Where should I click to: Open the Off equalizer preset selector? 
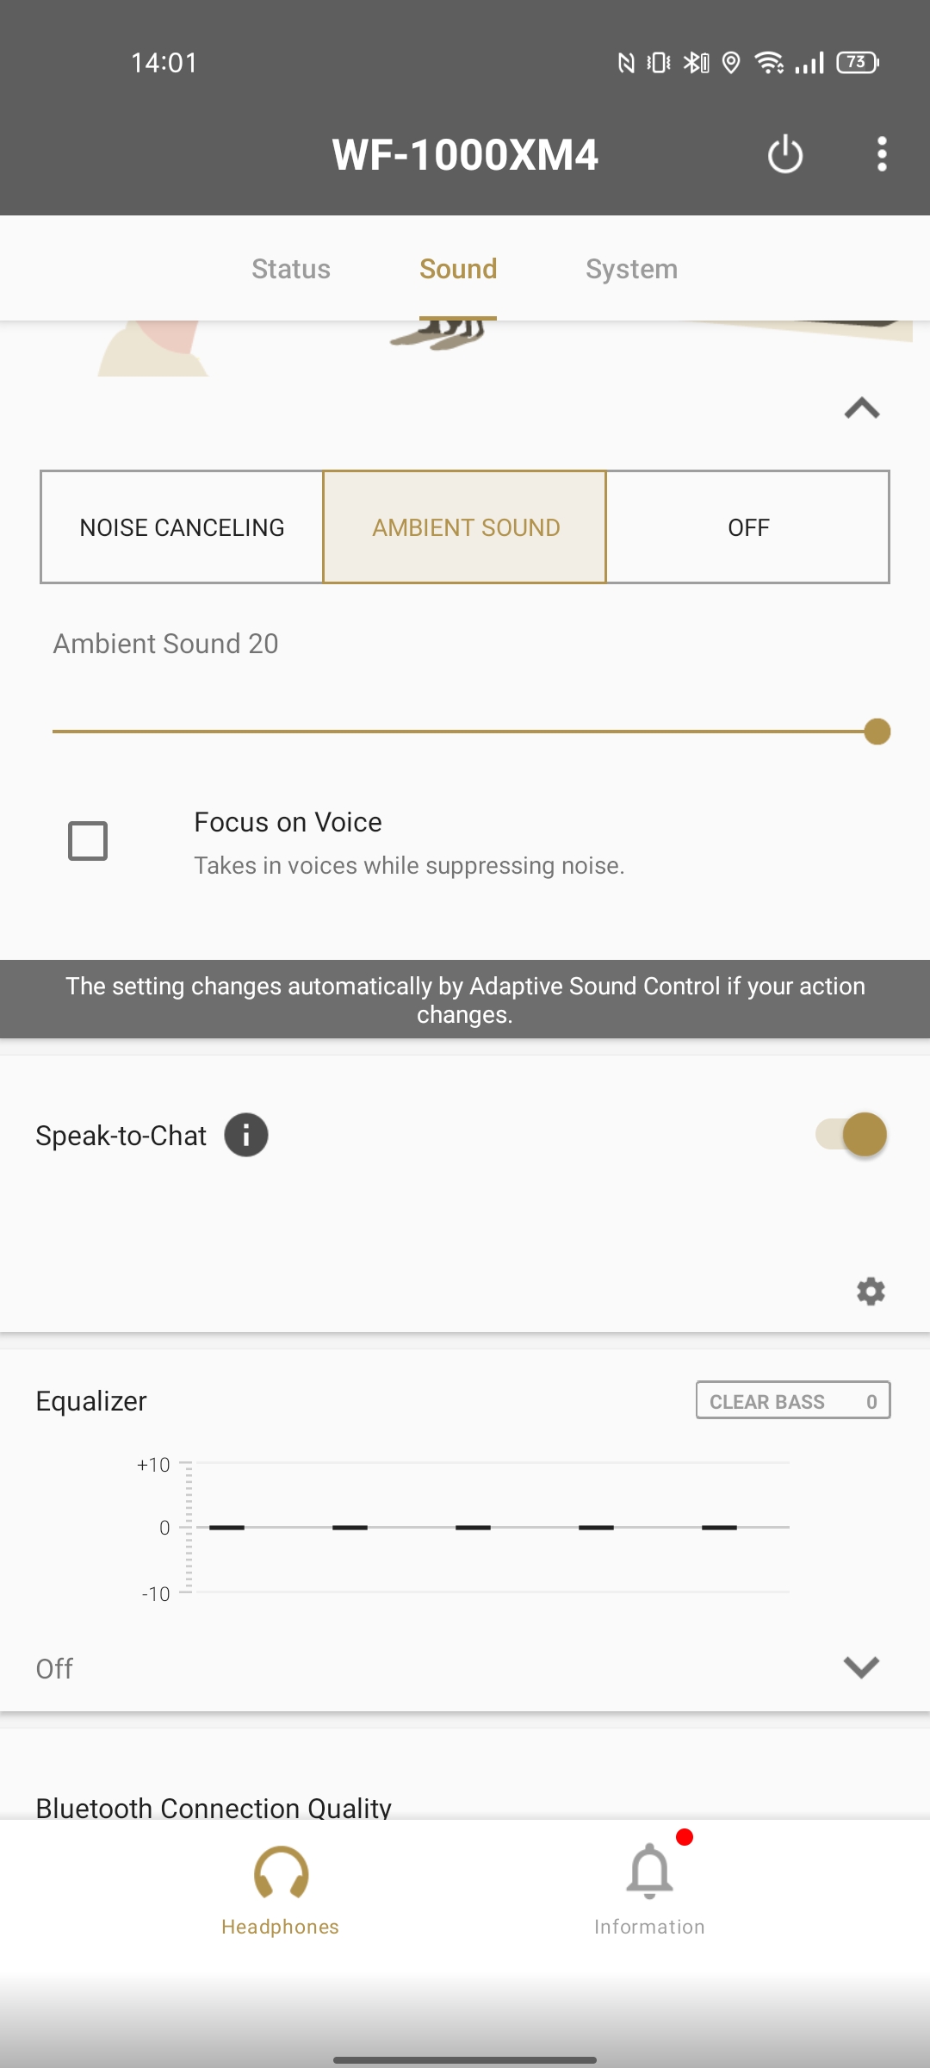pyautogui.click(x=55, y=1669)
